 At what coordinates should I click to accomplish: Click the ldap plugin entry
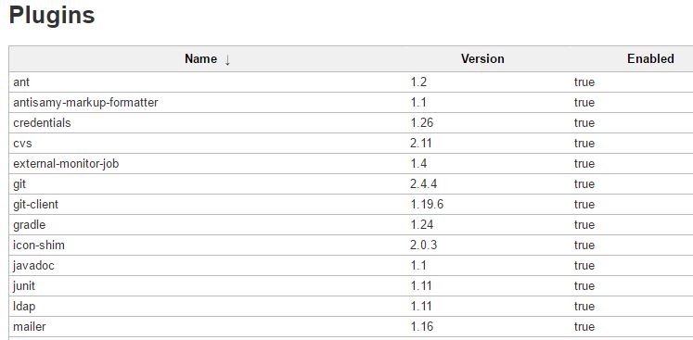(24, 307)
